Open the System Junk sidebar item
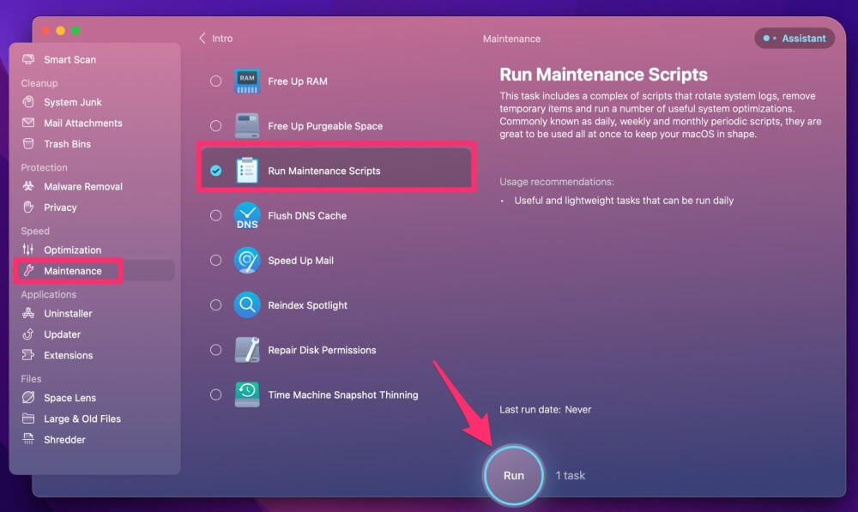 point(72,102)
